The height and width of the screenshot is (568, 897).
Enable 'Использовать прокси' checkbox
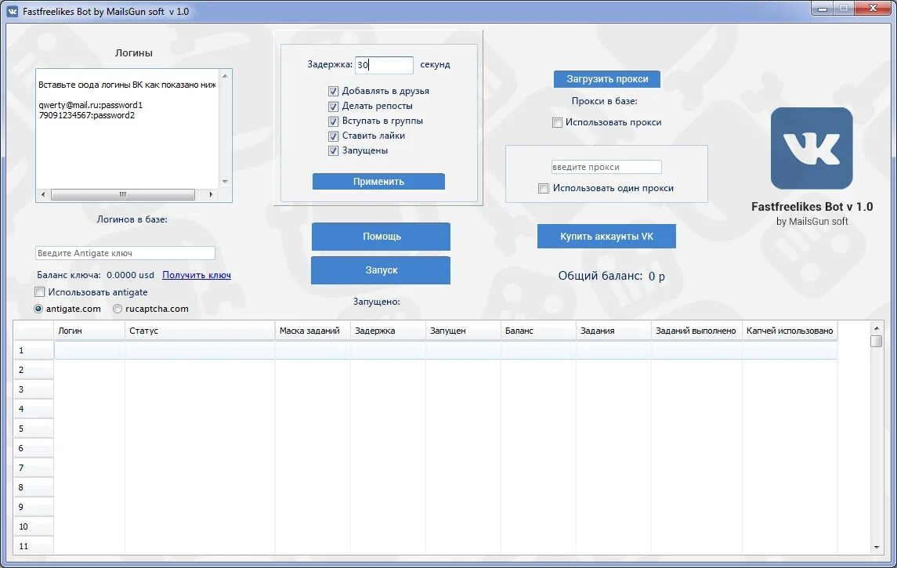pyautogui.click(x=557, y=122)
